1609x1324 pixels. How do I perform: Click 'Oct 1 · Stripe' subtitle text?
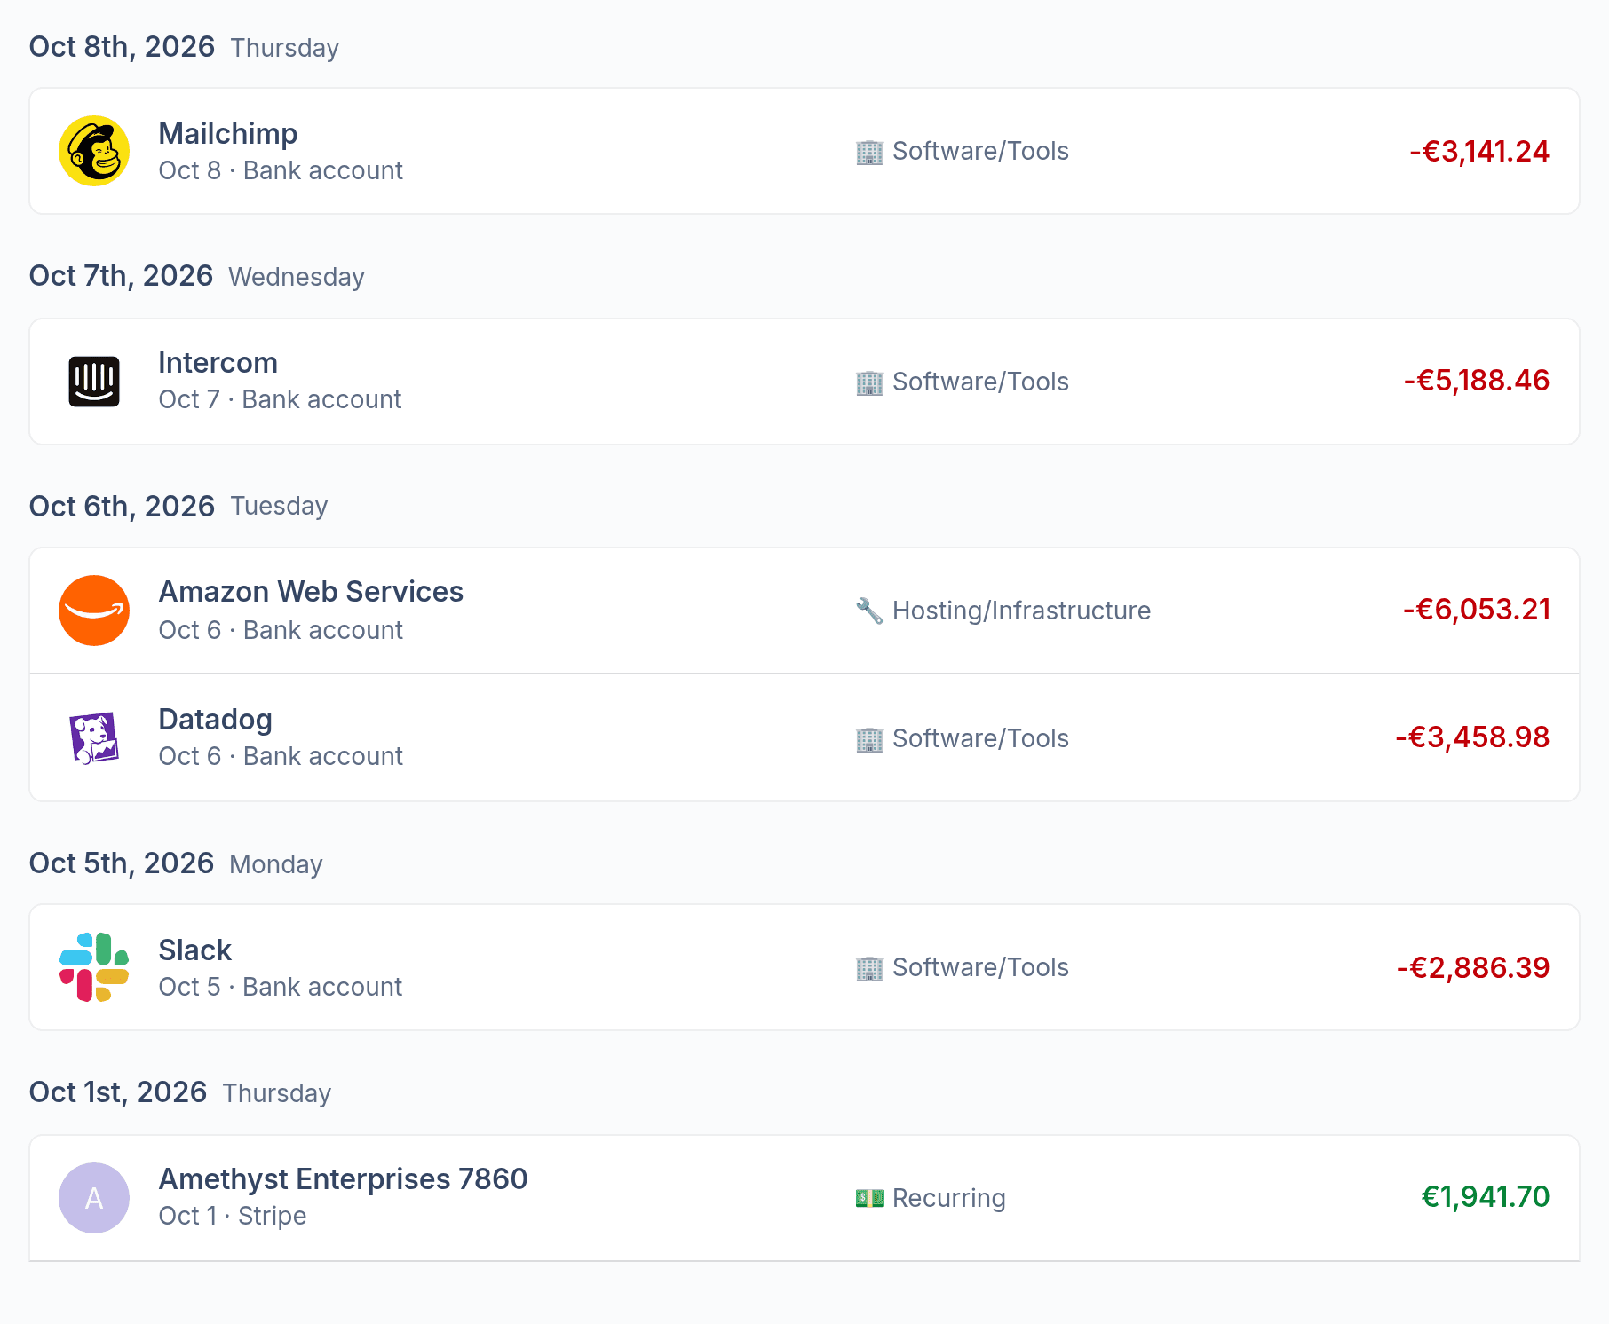coord(233,1216)
